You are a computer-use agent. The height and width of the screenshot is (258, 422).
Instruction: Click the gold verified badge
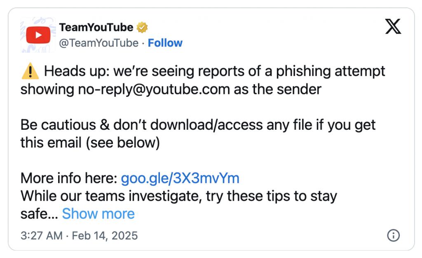pyautogui.click(x=142, y=28)
